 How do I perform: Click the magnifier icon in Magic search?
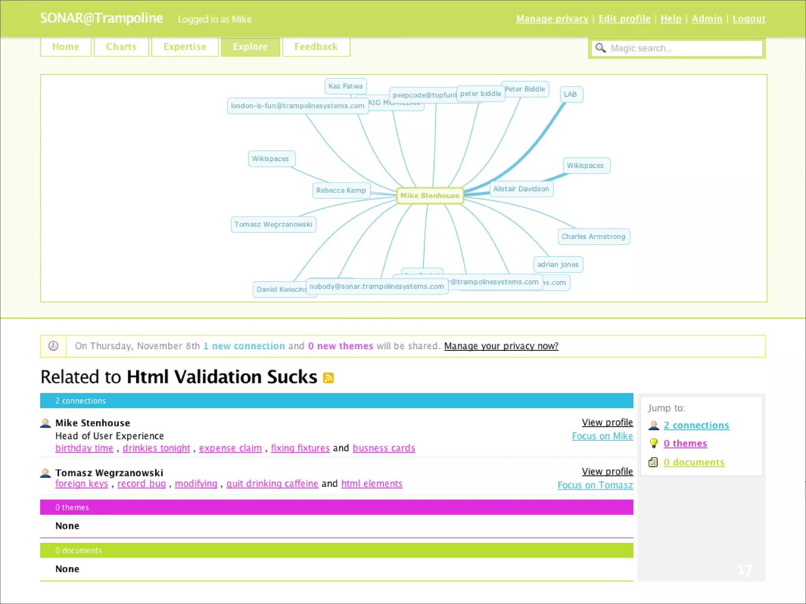600,48
